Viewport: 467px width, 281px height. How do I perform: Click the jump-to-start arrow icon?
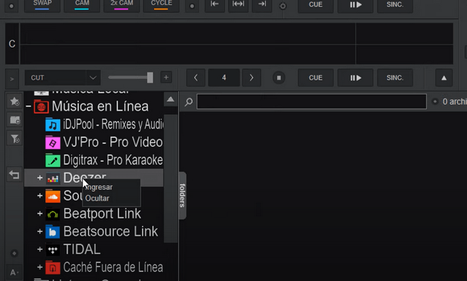coord(215,5)
